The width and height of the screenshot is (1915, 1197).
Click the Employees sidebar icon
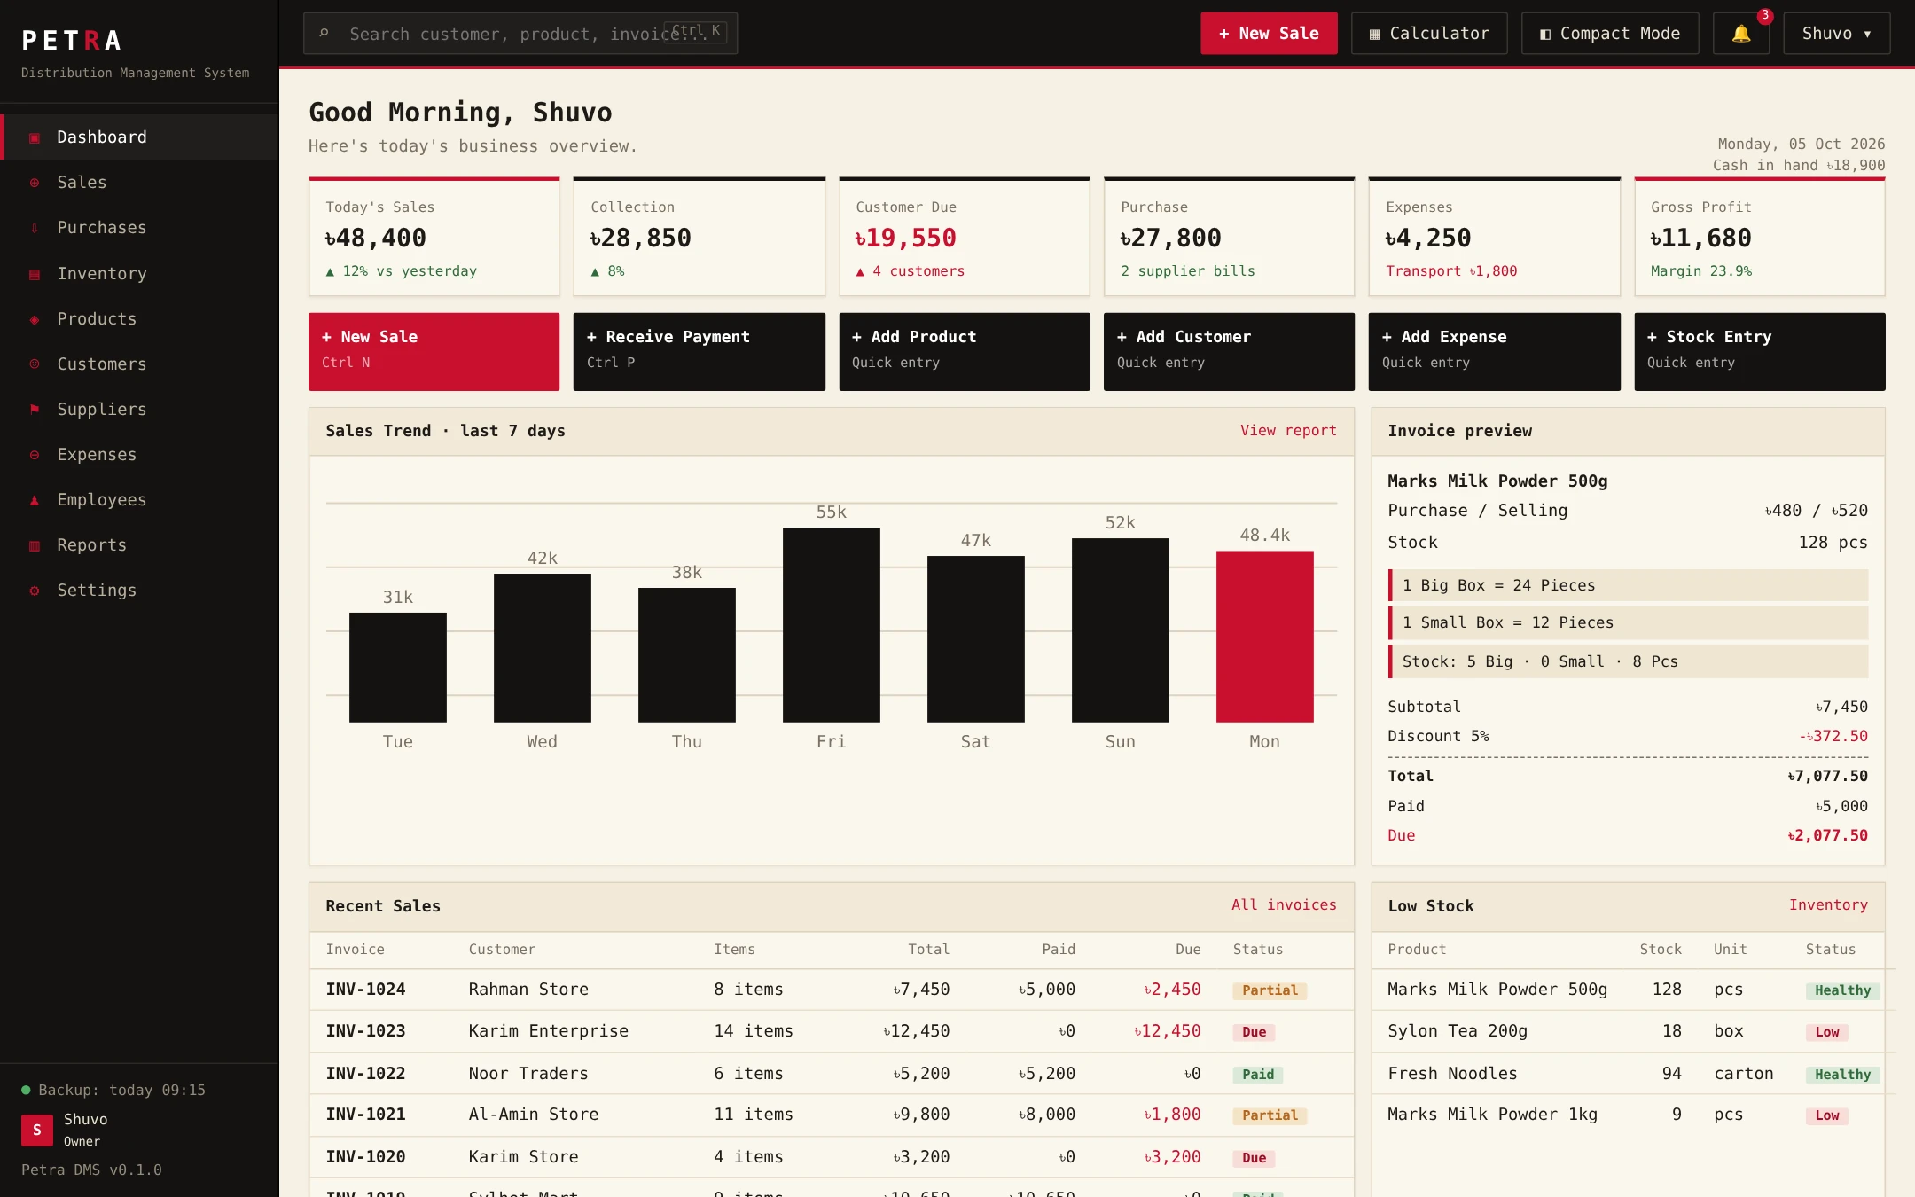point(35,500)
